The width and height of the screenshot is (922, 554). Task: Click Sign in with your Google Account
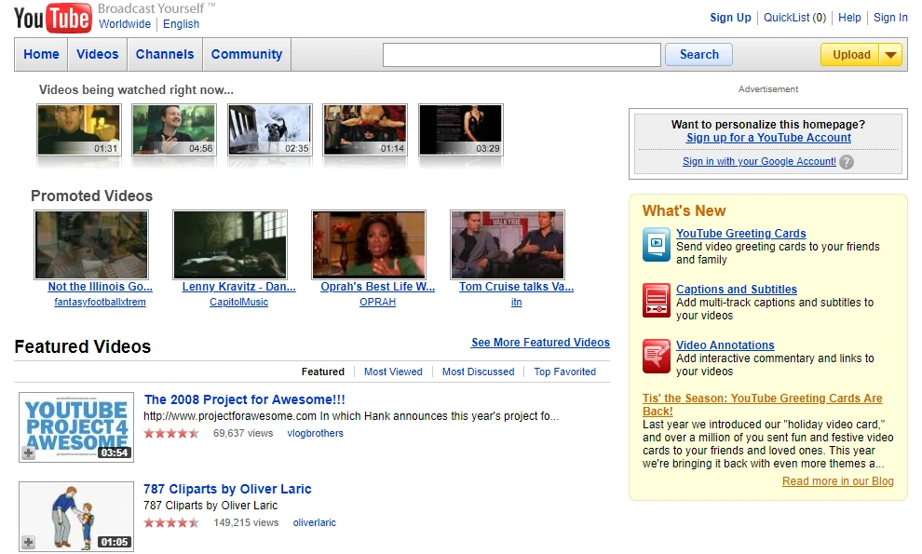[x=759, y=161]
